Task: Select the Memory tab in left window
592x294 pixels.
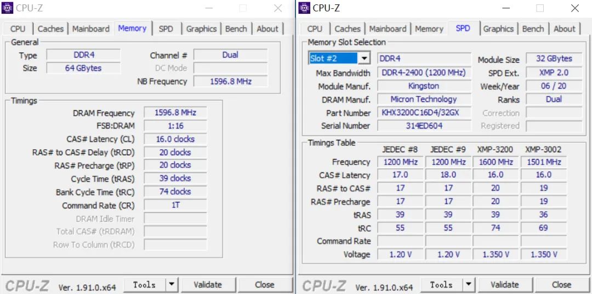Action: point(132,28)
